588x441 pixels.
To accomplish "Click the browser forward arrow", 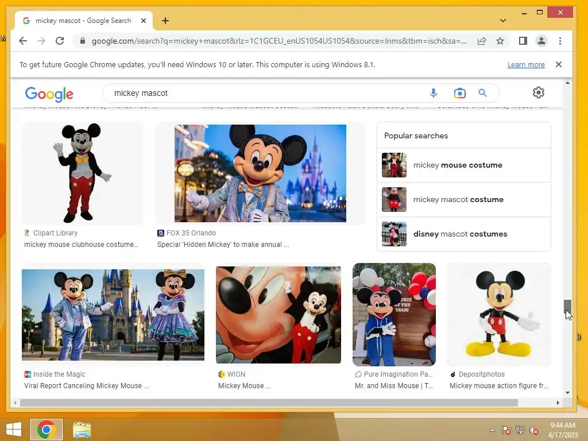I will click(41, 41).
